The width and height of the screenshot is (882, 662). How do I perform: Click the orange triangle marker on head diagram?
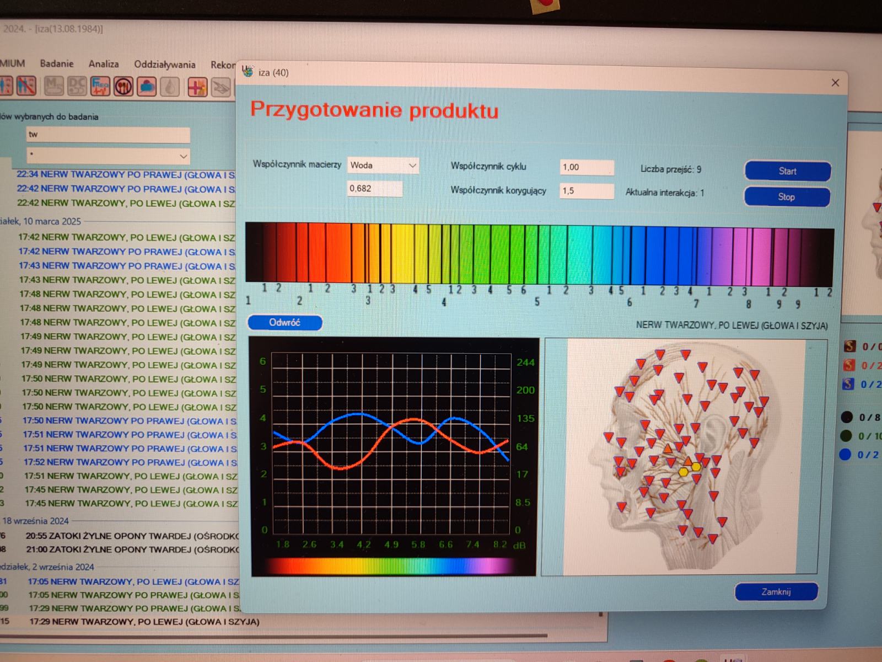click(668, 448)
